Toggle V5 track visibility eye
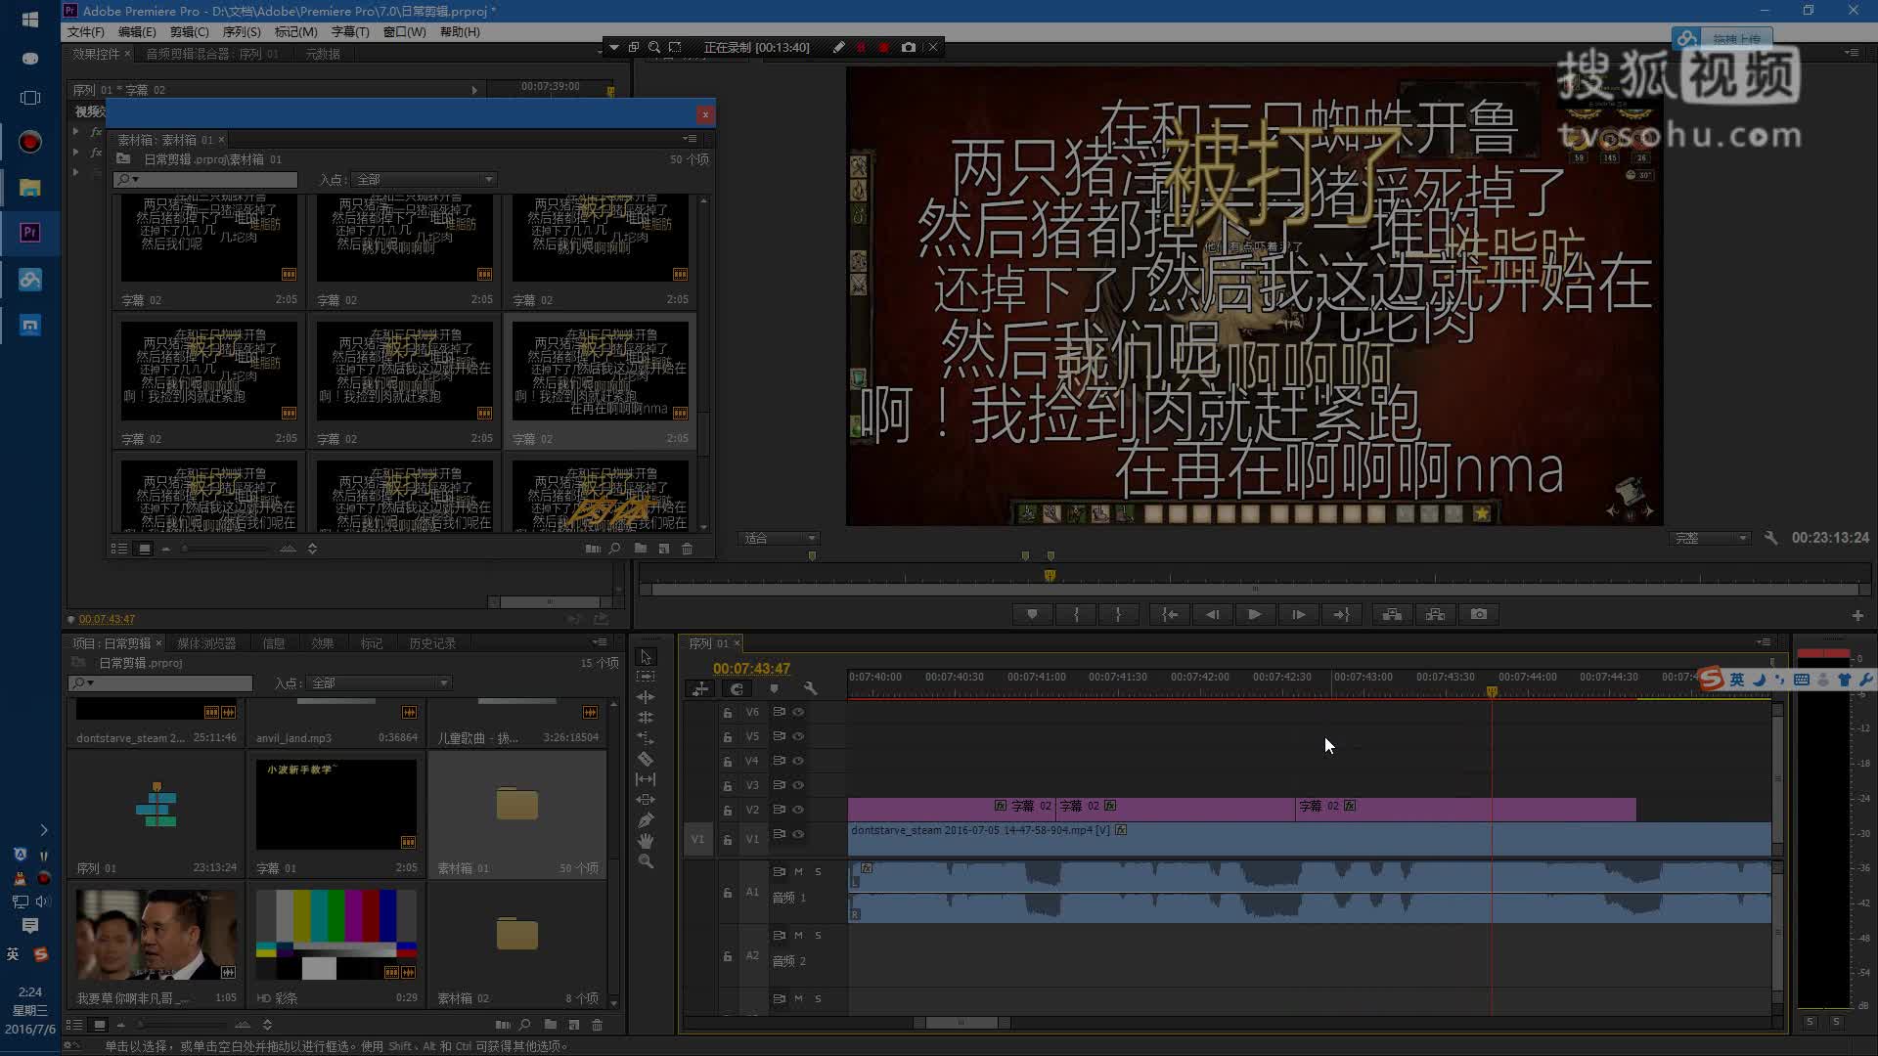Viewport: 1878px width, 1056px height. pyautogui.click(x=798, y=736)
